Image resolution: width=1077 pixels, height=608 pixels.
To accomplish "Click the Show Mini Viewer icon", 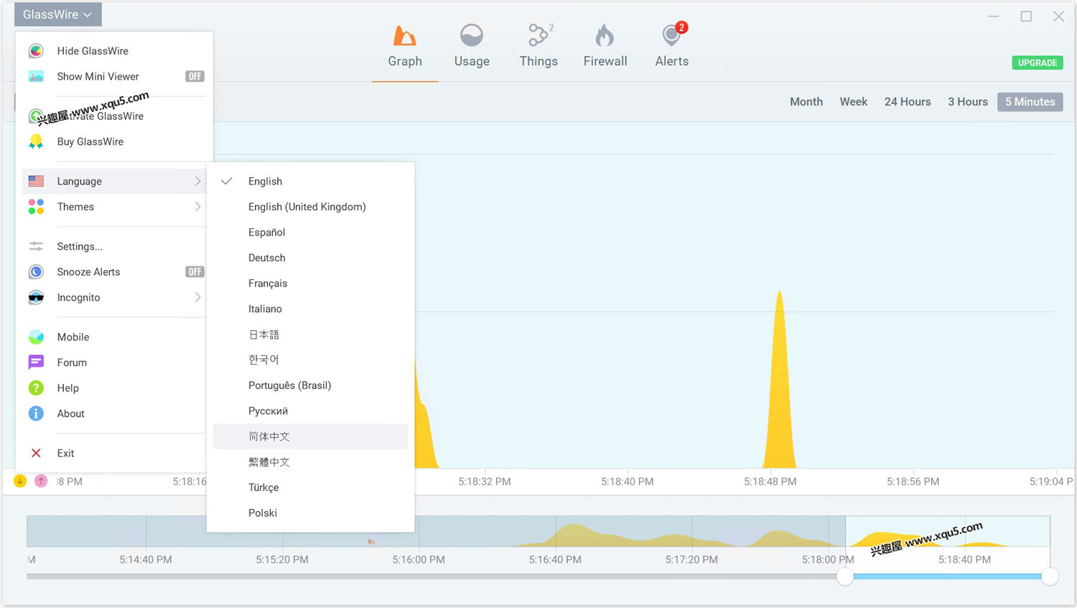I will tap(36, 76).
